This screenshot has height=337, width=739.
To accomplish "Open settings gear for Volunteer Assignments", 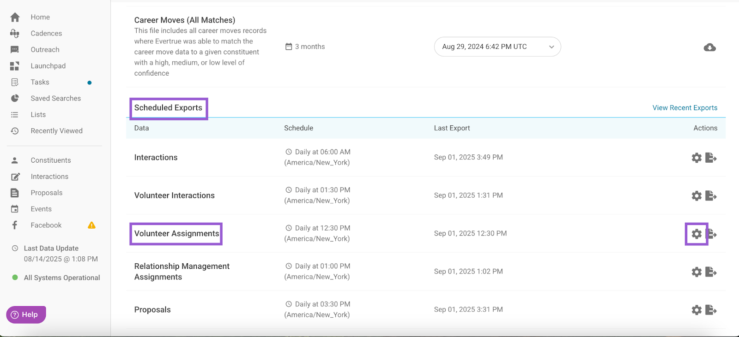I will click(697, 234).
